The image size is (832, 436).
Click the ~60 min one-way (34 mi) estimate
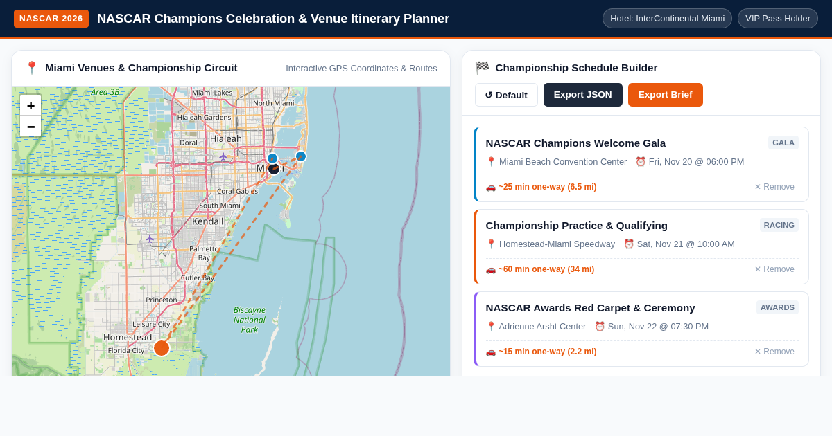click(x=546, y=269)
